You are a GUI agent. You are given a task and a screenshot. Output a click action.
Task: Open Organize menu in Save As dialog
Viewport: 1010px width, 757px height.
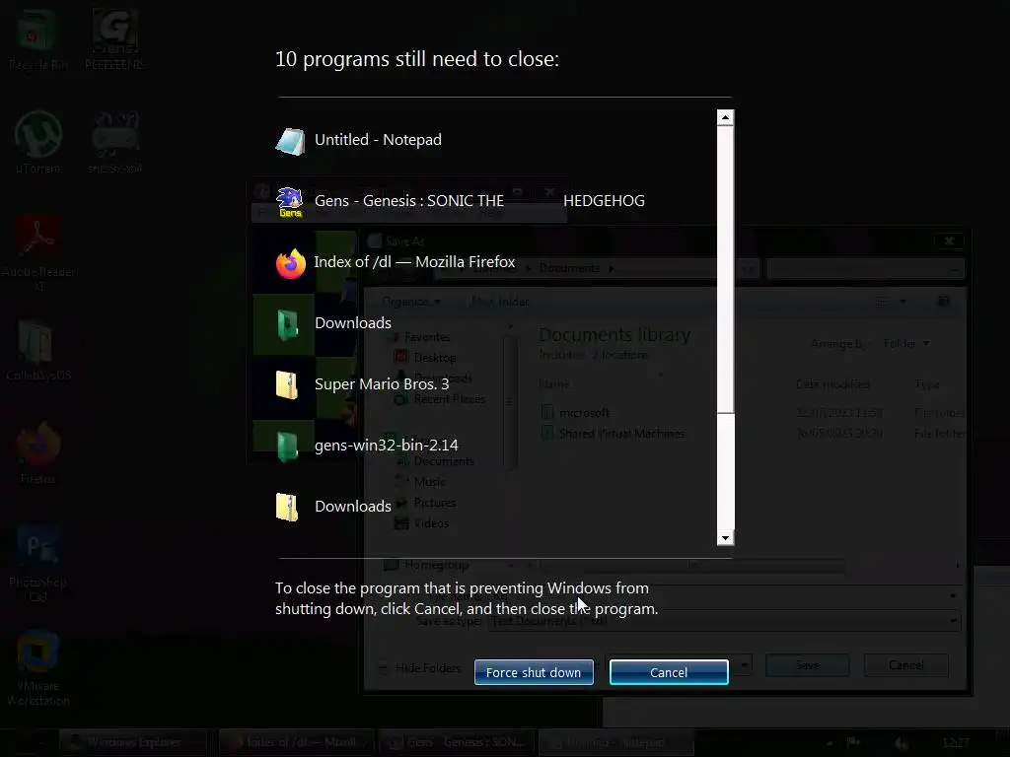click(x=411, y=302)
